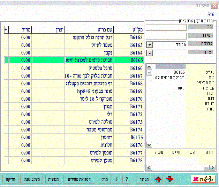Expand the קבוצה group dropdown arrow
219x187 pixels.
point(150,45)
